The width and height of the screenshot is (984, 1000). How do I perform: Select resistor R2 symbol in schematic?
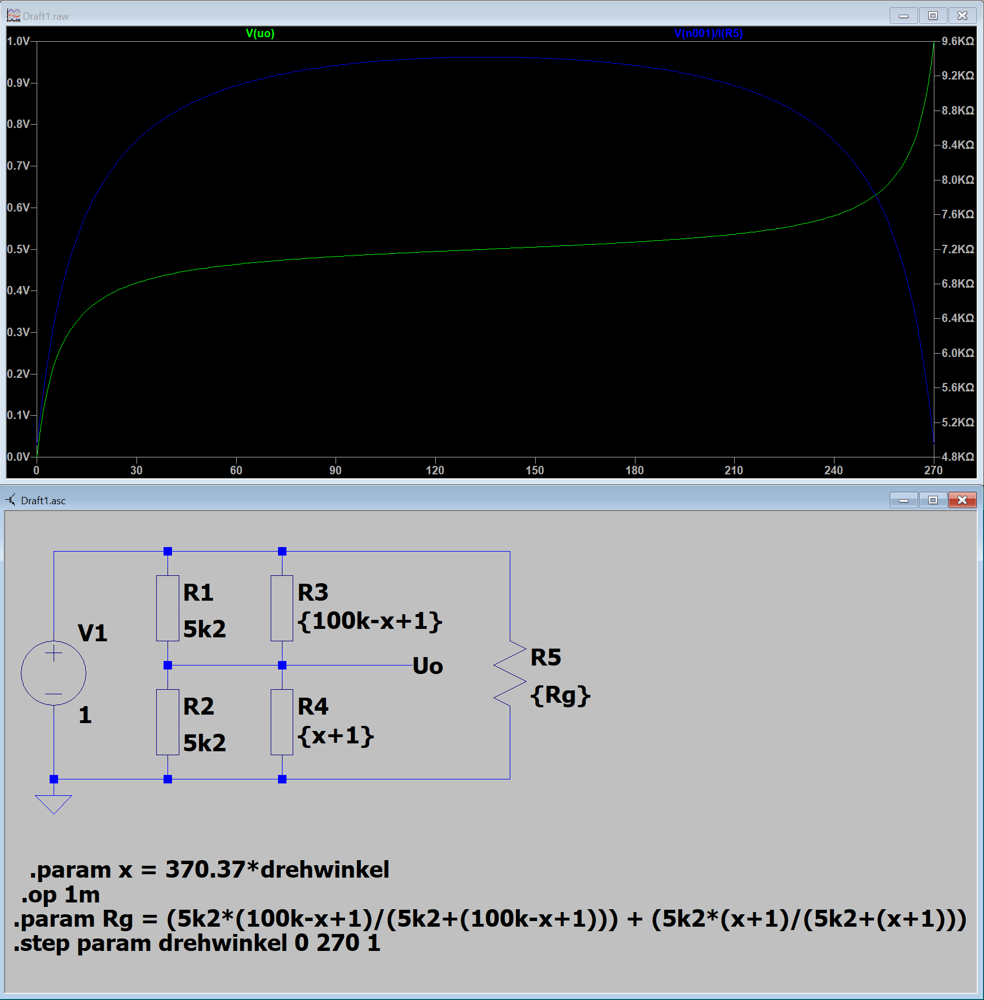coord(167,722)
